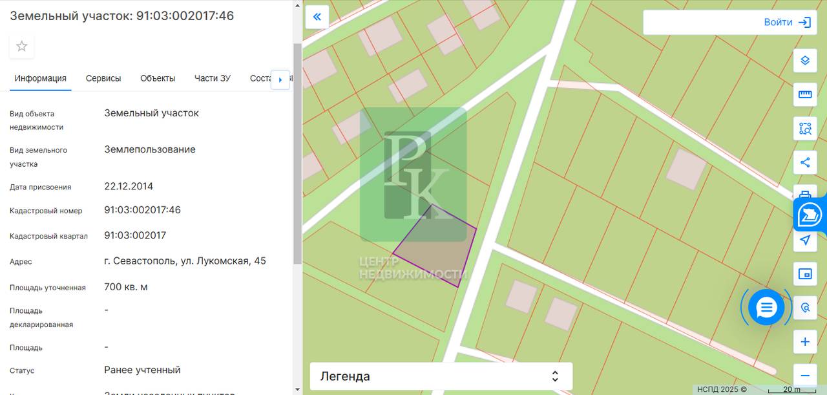
Task: Click the Войти login button
Action: (x=729, y=22)
